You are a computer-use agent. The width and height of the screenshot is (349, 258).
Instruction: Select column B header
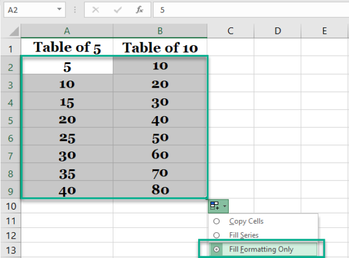tap(160, 31)
